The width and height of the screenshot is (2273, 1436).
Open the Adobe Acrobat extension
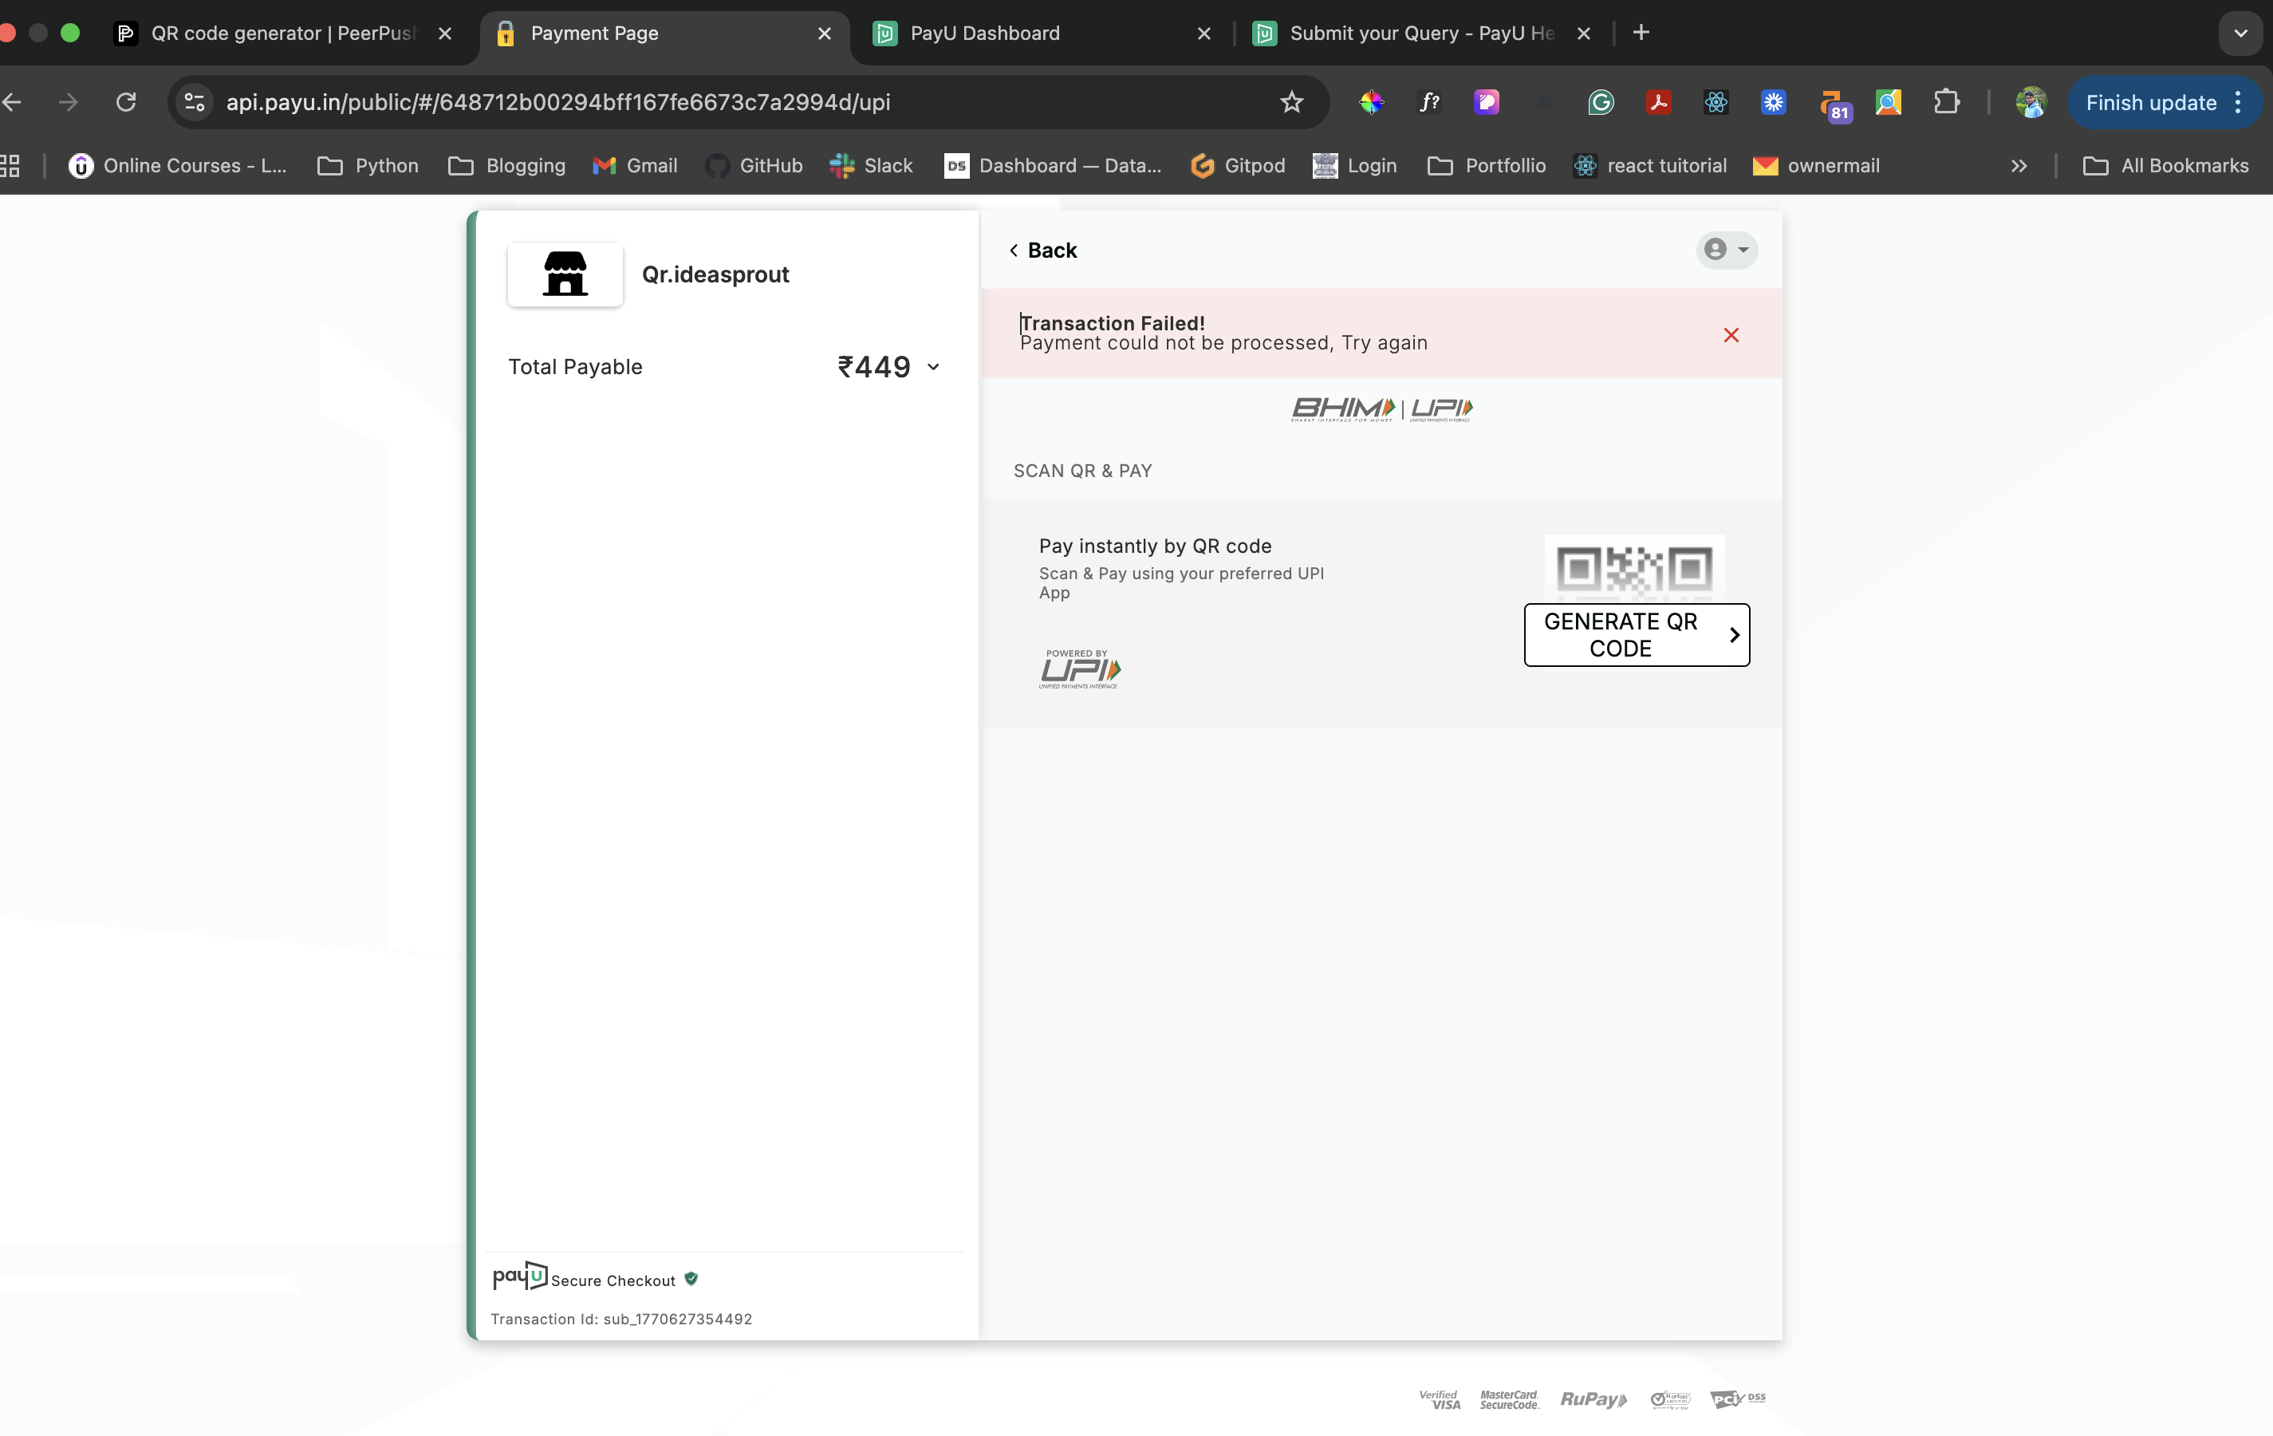[x=1659, y=102]
